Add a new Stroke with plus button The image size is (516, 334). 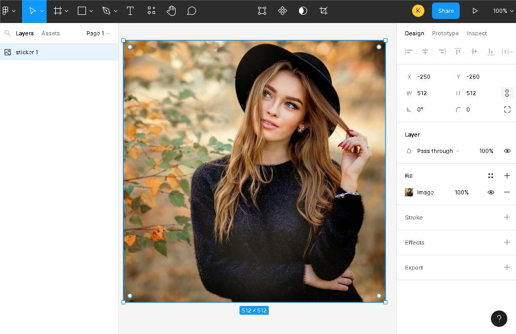[x=507, y=217]
